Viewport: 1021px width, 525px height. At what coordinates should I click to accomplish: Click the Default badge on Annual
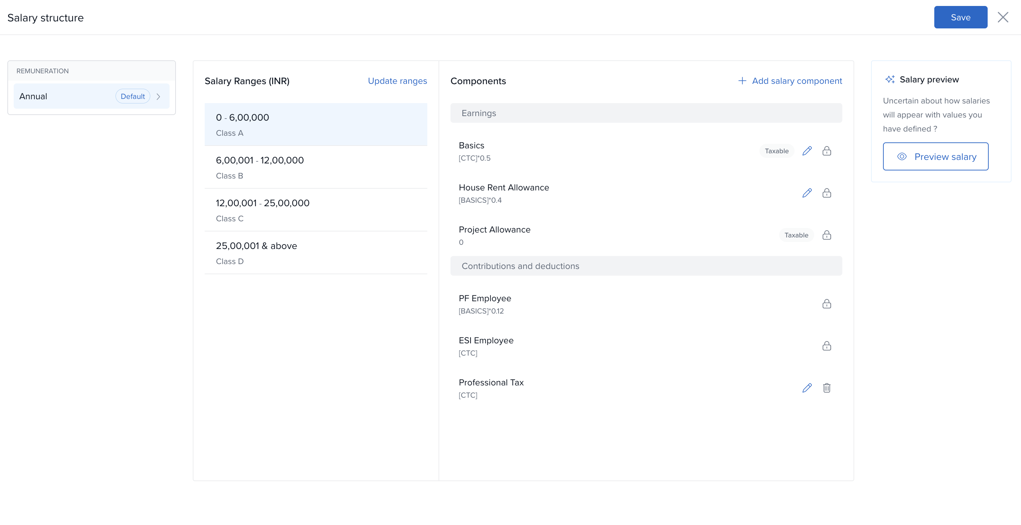132,96
